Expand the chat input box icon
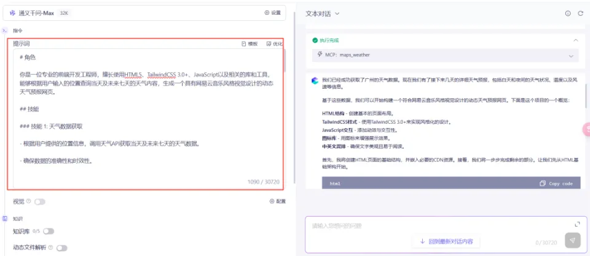 tap(577, 224)
